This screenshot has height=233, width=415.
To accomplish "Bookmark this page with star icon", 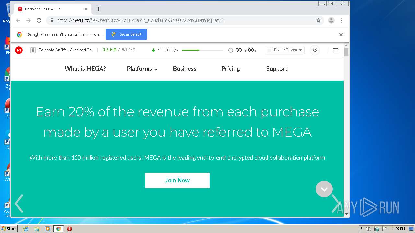I will [x=318, y=20].
